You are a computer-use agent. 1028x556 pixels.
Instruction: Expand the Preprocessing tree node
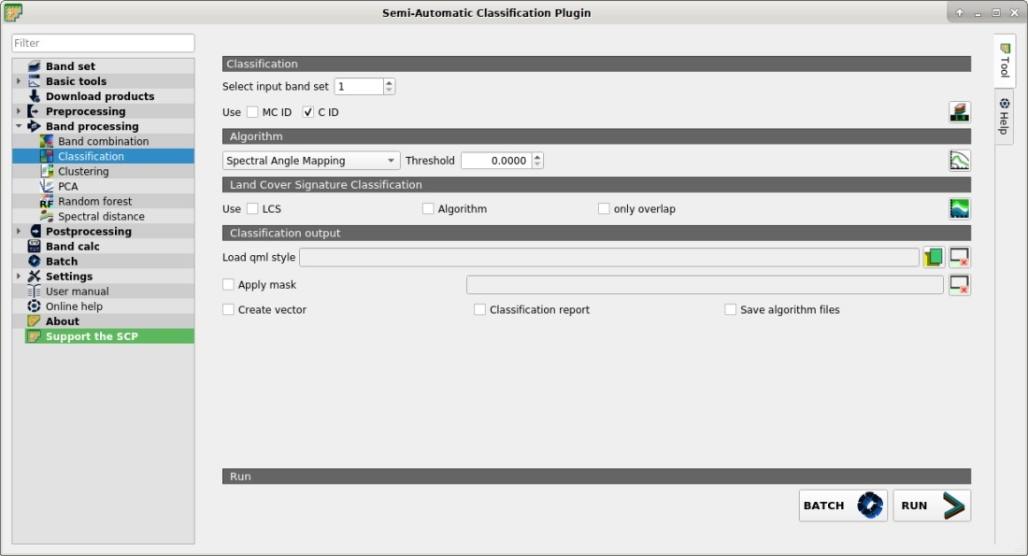(19, 111)
